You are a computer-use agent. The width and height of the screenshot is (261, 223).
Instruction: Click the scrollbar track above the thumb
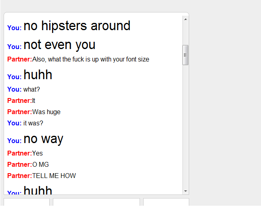[186, 34]
